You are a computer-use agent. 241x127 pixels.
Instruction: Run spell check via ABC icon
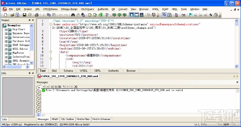[x=107, y=15]
